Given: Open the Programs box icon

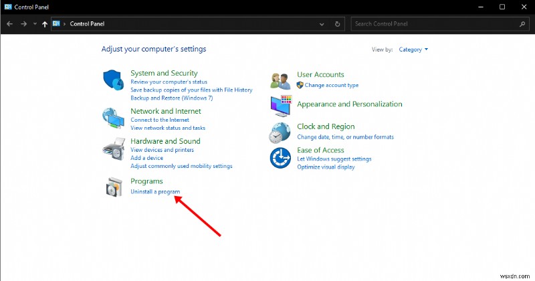Looking at the screenshot, I should click(x=114, y=187).
